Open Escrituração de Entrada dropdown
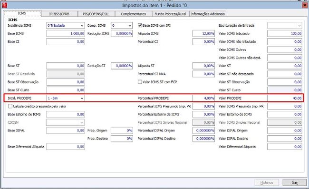The width and height of the screenshot is (309, 189). [x=285, y=25]
